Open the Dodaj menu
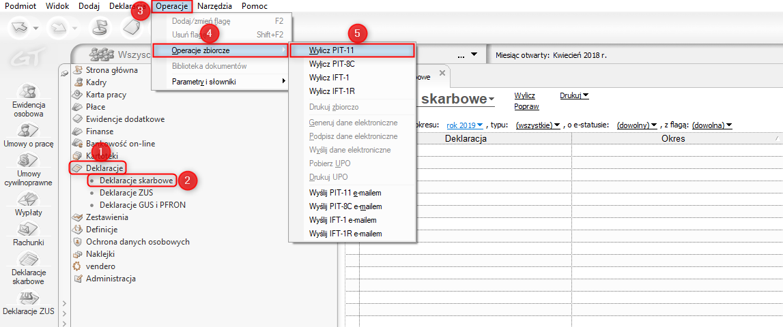783x327 pixels. click(x=89, y=7)
